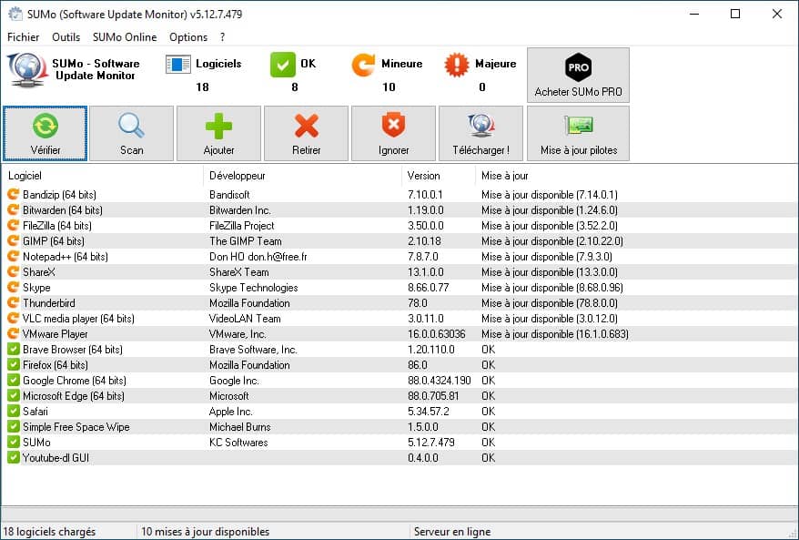Viewport: 799px width, 540px height.
Task: Open the SUMo Online menu
Action: [125, 37]
